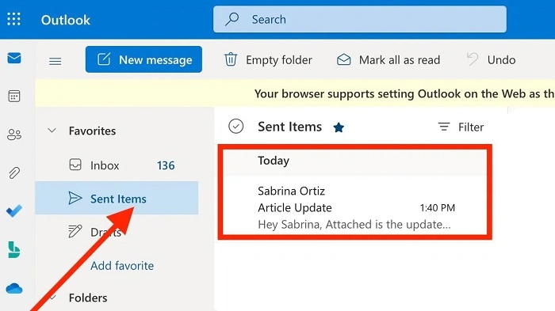Select Sent Items in Favorites

pos(117,199)
